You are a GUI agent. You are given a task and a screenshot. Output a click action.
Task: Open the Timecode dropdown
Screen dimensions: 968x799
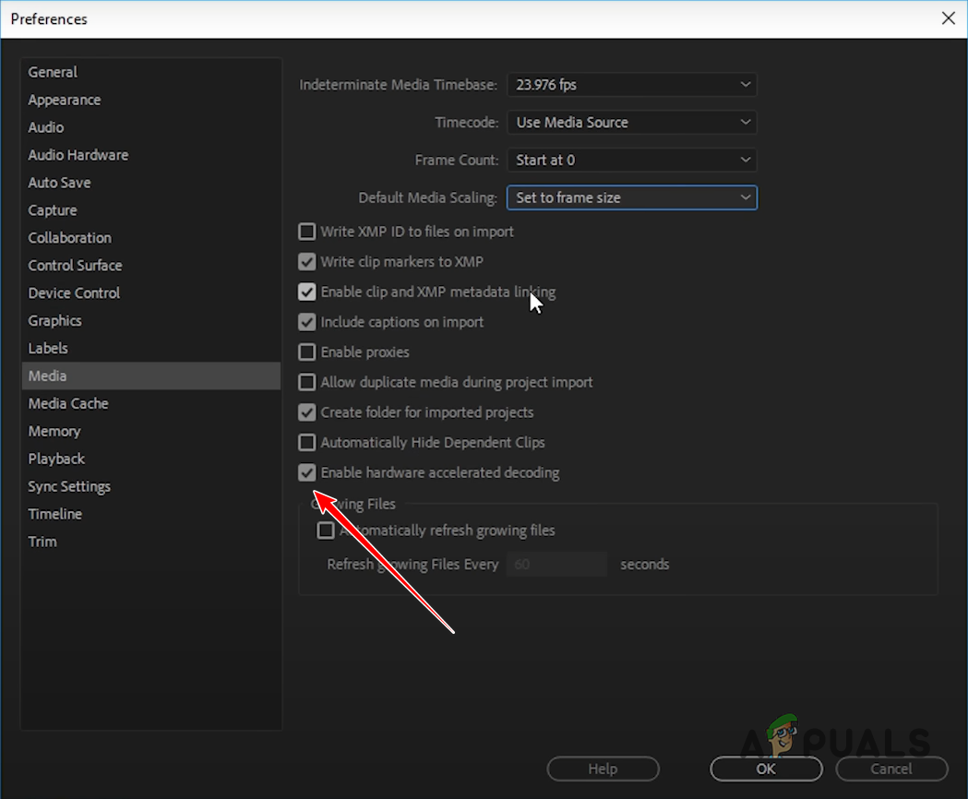[x=631, y=122]
